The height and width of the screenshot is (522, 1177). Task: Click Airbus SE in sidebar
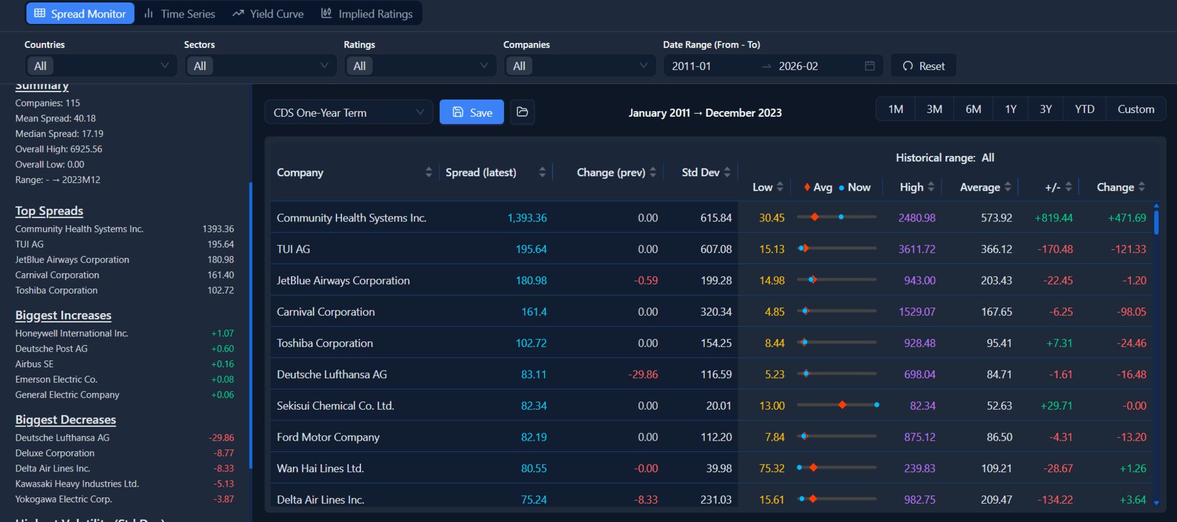tap(34, 364)
